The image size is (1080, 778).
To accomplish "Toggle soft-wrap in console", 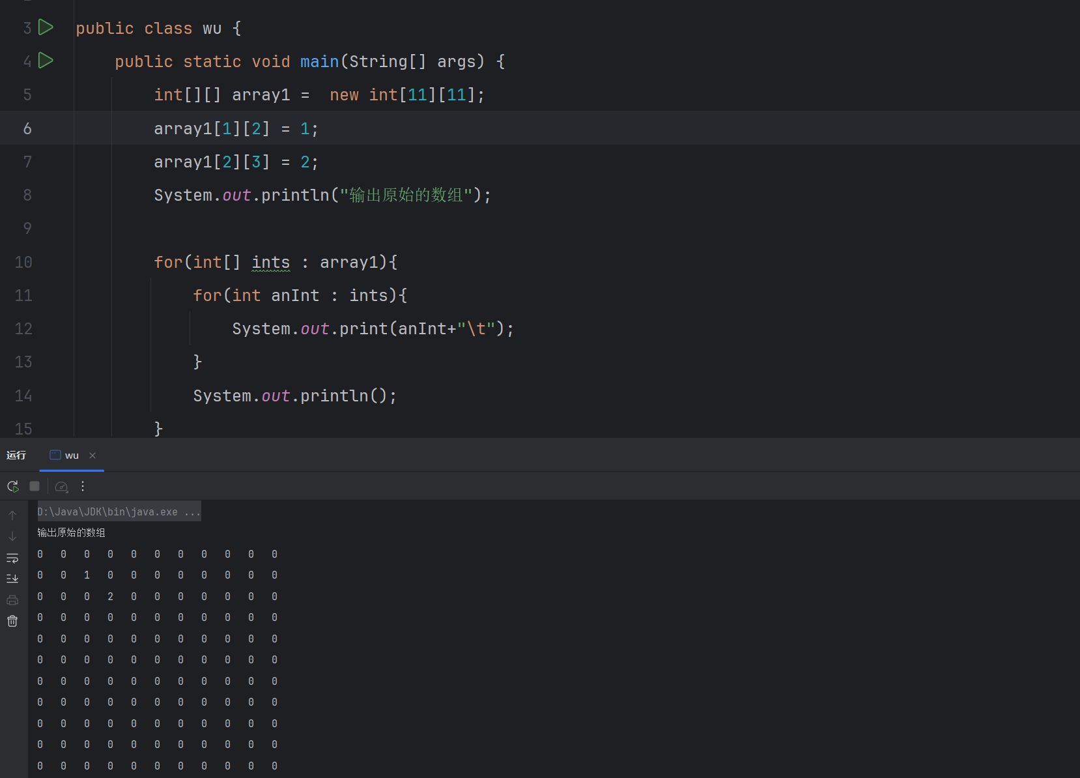I will 12,558.
